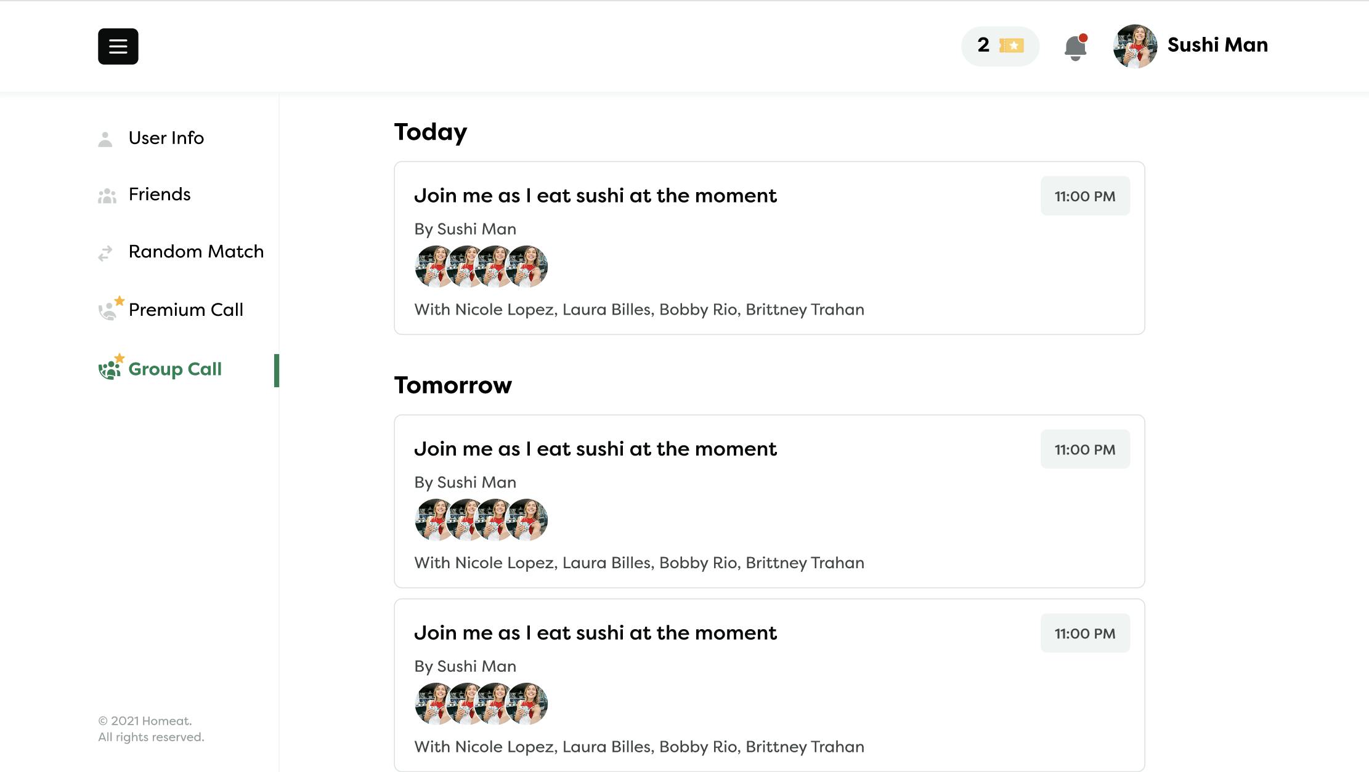Open Premium Call page
Screen dimensions: 1369x772
pos(185,310)
